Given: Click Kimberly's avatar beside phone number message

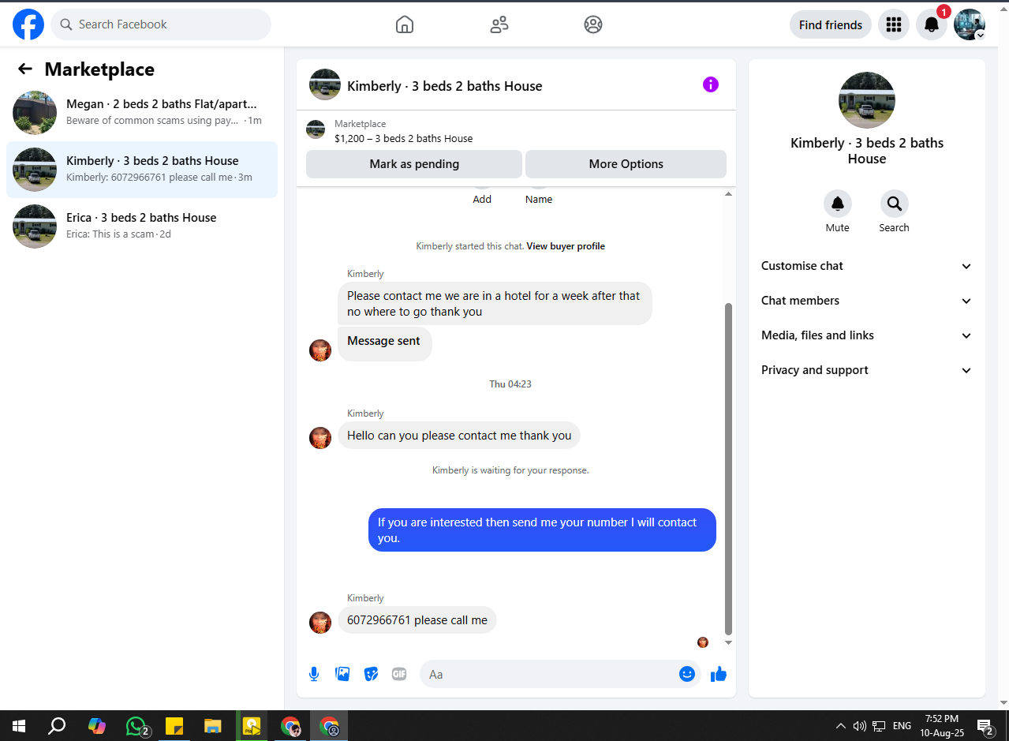Looking at the screenshot, I should click(320, 623).
